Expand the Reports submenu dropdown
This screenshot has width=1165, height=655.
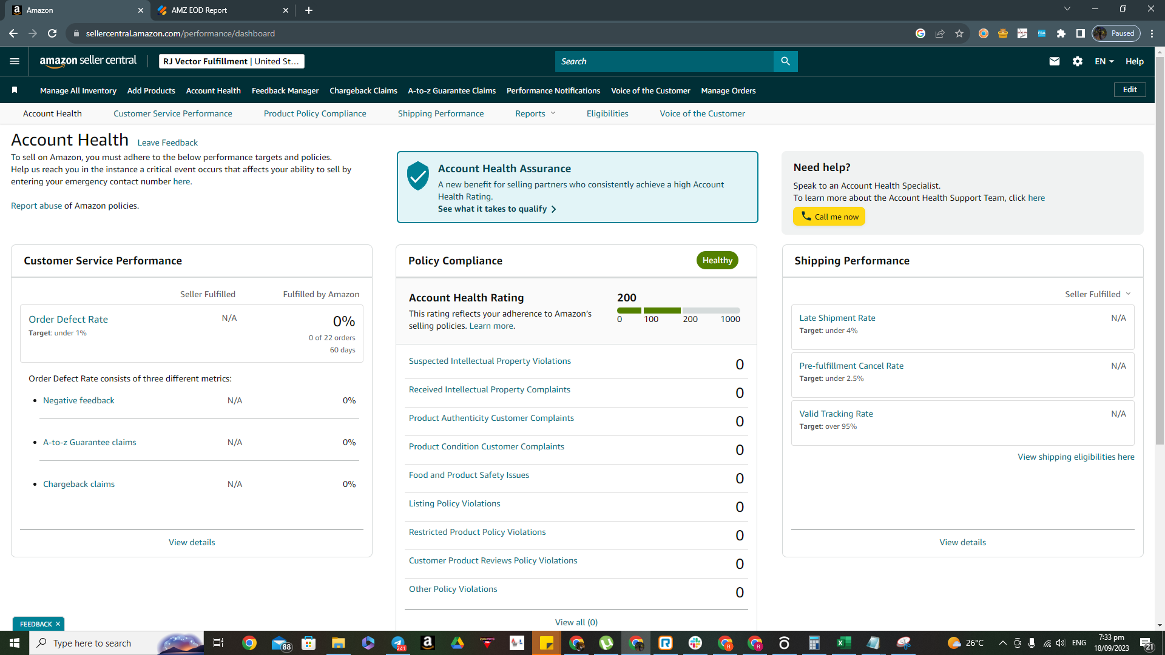click(x=535, y=113)
